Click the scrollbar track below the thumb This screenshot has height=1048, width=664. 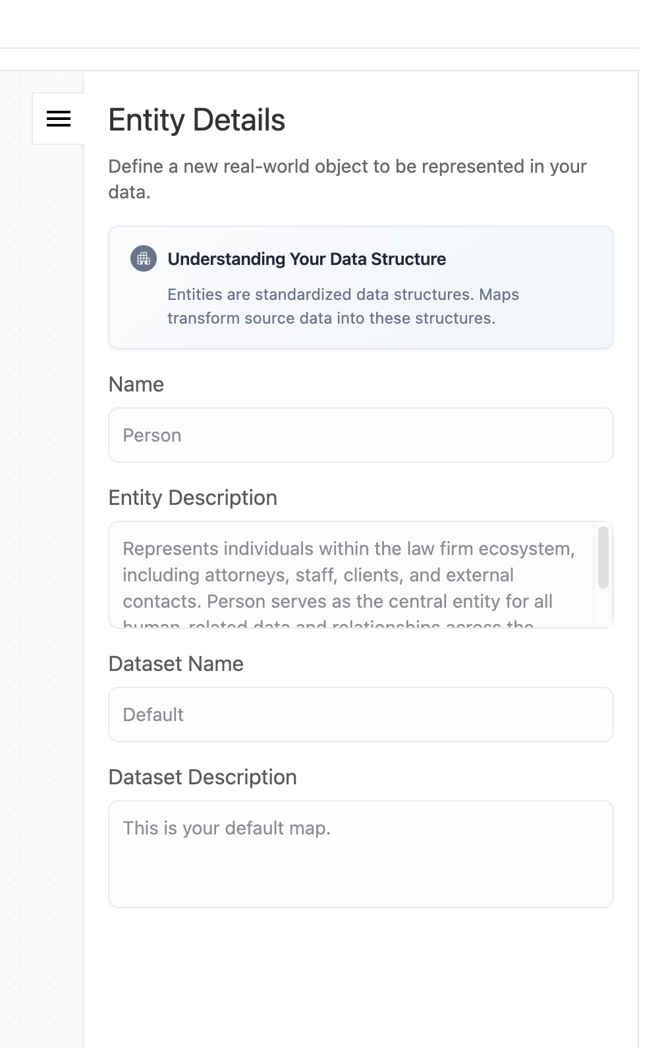(603, 610)
